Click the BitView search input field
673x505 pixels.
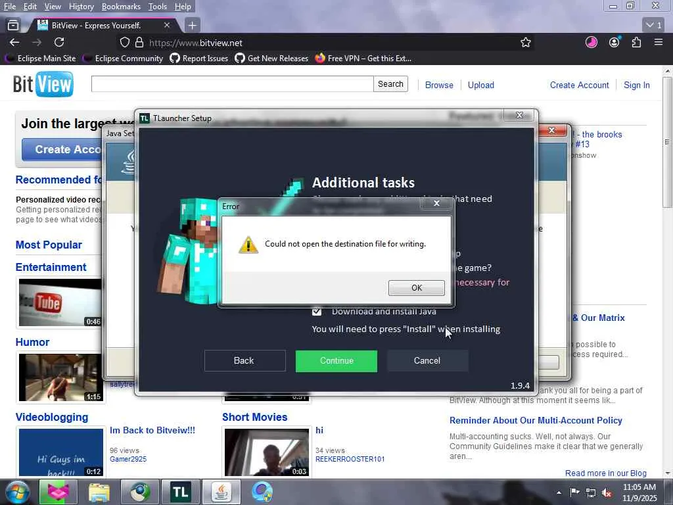(x=232, y=84)
